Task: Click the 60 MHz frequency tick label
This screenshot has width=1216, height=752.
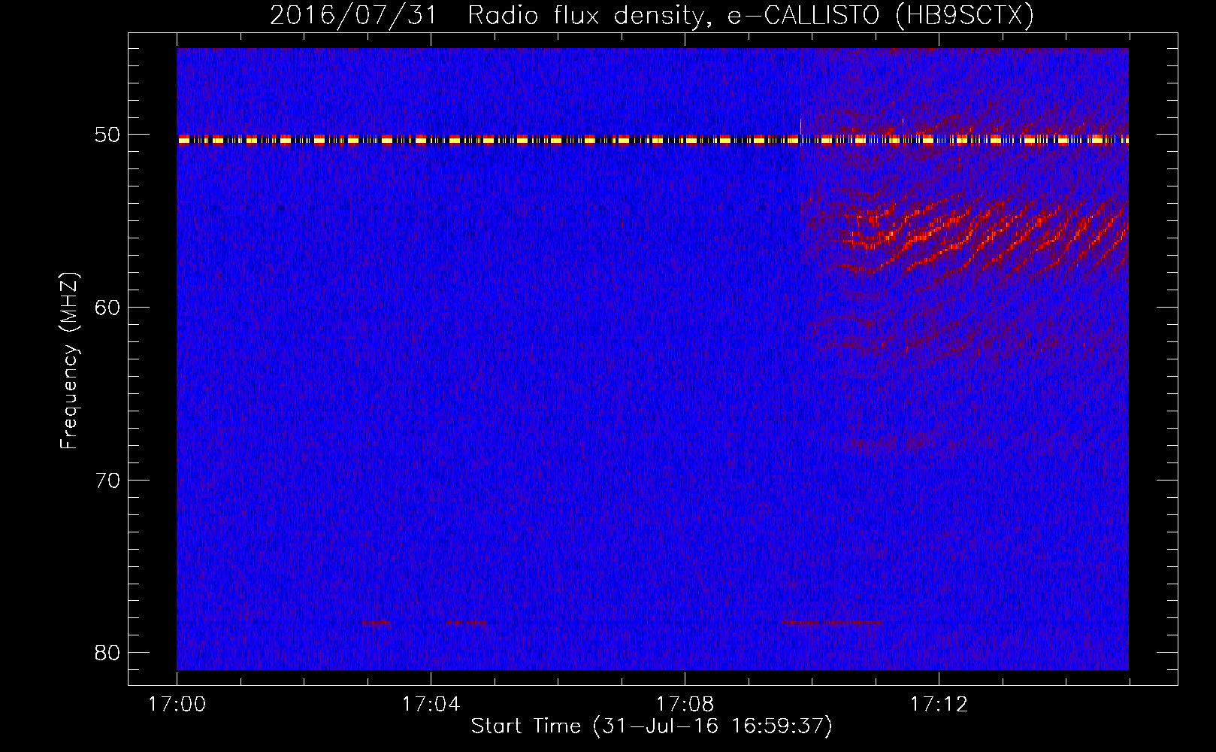Action: pos(107,307)
